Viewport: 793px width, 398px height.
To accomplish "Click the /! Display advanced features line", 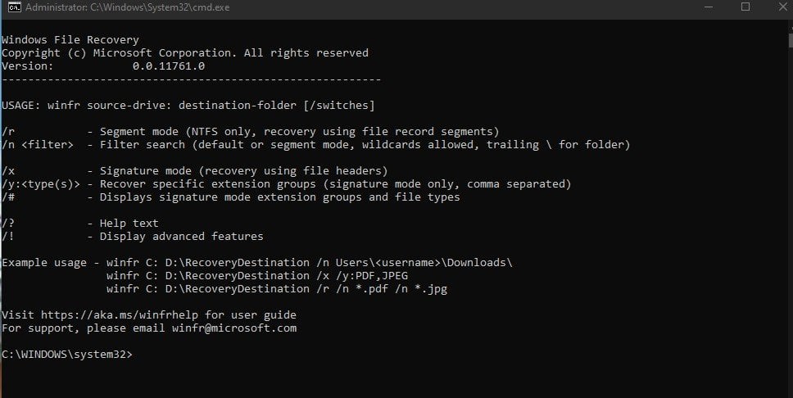I will pos(132,237).
